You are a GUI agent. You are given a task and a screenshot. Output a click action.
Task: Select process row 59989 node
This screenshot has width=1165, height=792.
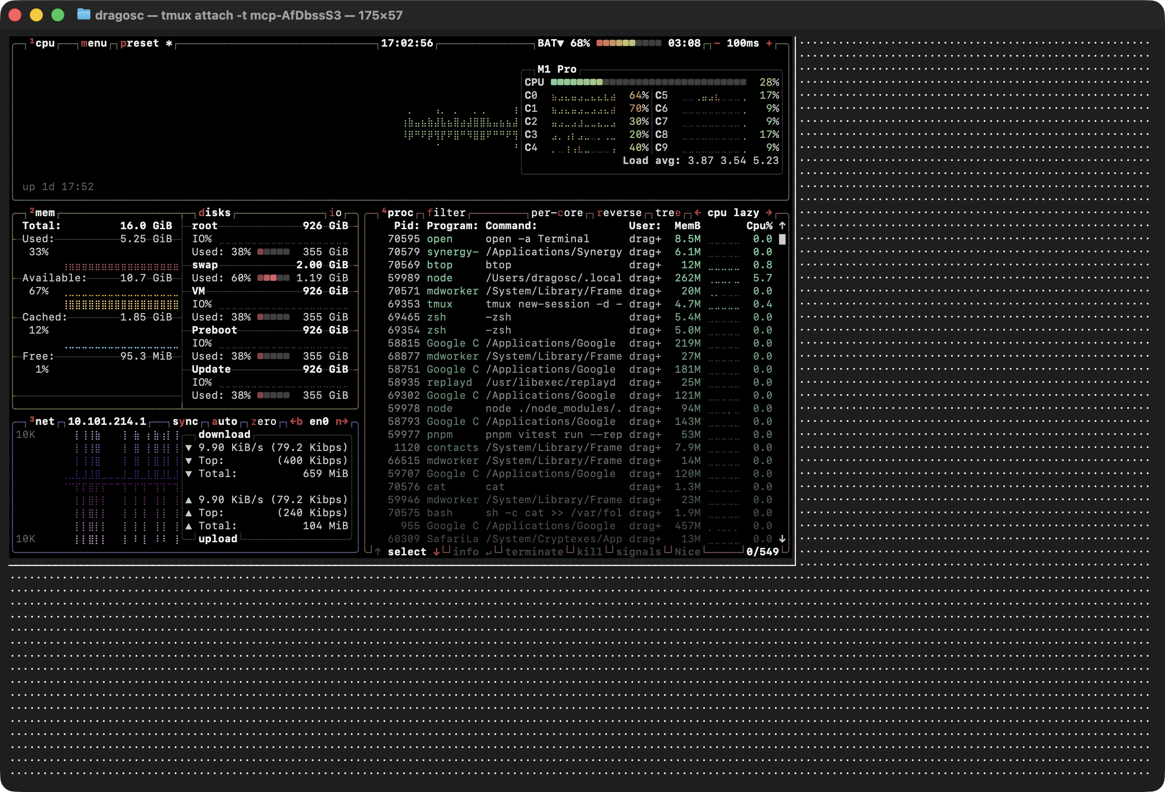point(580,278)
